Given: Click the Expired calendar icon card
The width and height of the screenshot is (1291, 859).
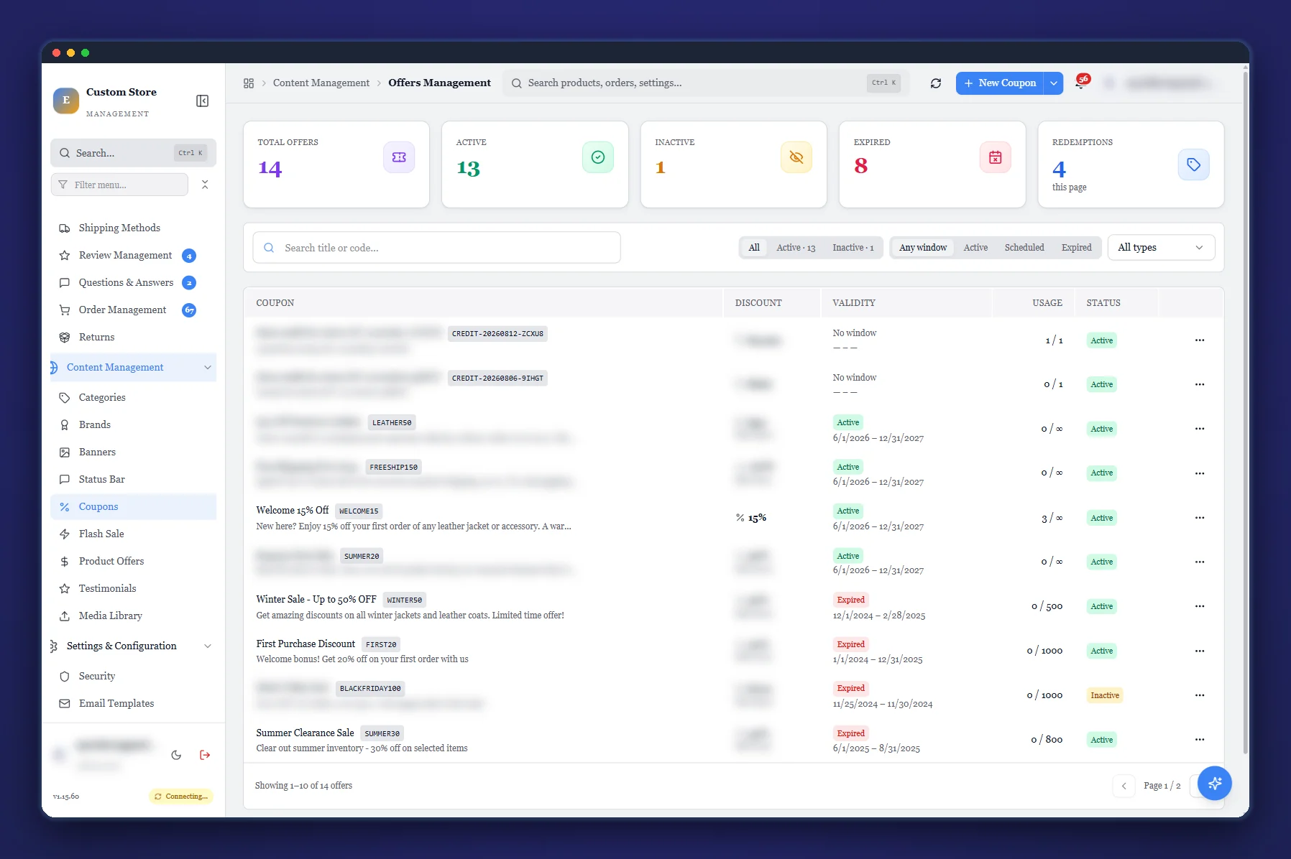Looking at the screenshot, I should tap(996, 157).
